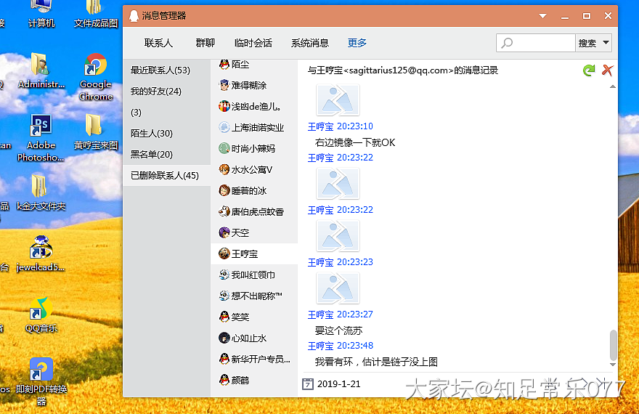Click avatar of contact 想不出昵称
This screenshot has width=639, height=414.
[x=224, y=296]
